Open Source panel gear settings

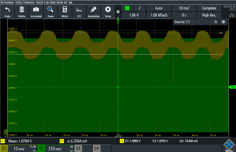click(223, 22)
